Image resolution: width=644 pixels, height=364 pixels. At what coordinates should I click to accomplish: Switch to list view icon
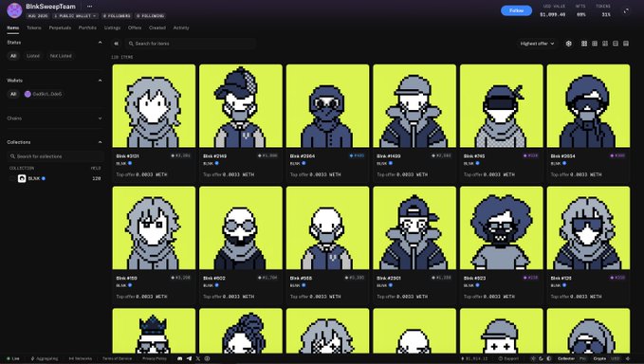click(616, 44)
